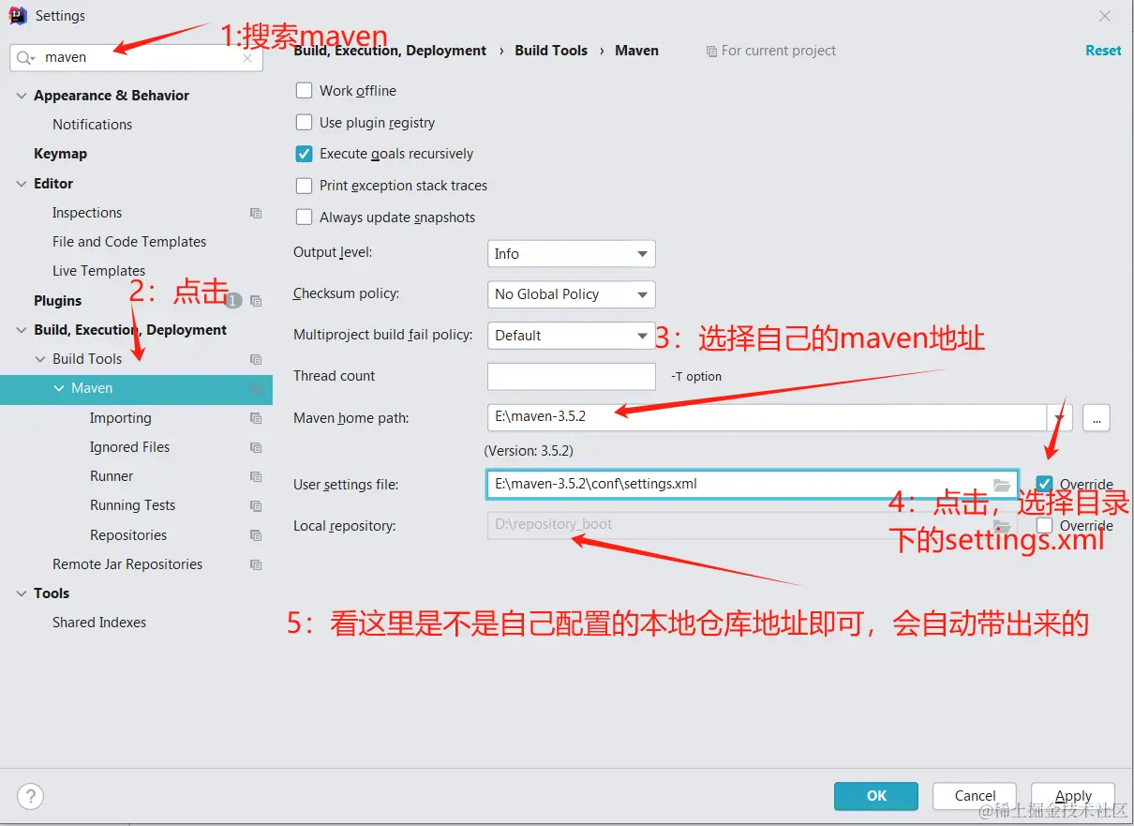
Task: Open Ignored Files under Maven
Action: coord(129,447)
